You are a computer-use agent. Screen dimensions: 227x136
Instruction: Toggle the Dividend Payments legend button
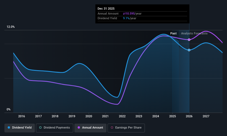point(54,128)
